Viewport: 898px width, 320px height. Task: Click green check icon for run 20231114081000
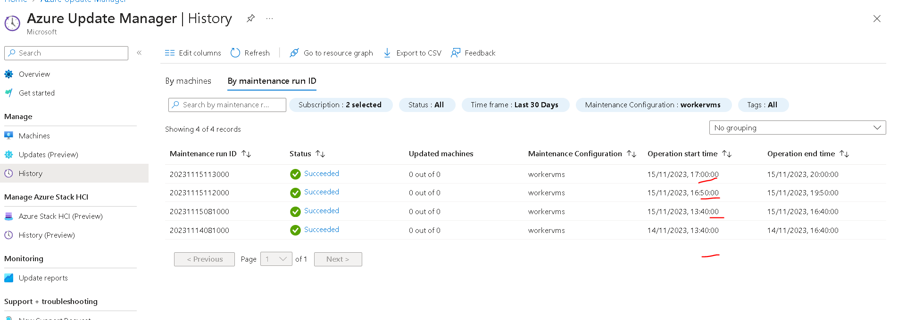click(x=295, y=230)
